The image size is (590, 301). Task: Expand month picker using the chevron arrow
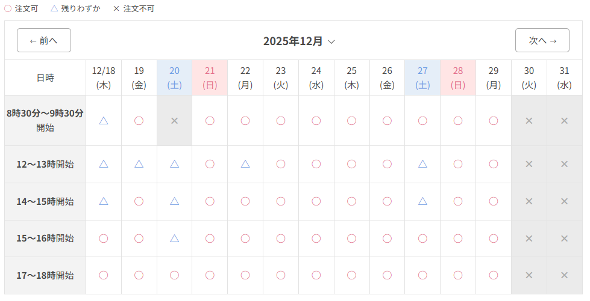tap(331, 41)
